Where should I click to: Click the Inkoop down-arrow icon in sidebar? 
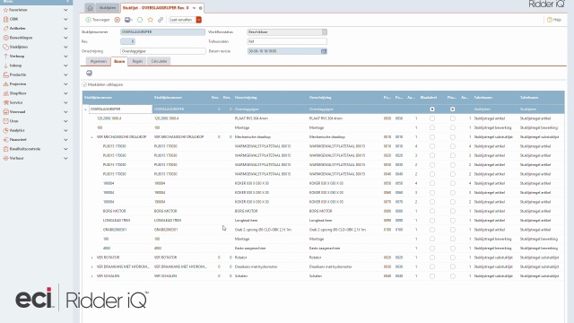tap(5, 65)
